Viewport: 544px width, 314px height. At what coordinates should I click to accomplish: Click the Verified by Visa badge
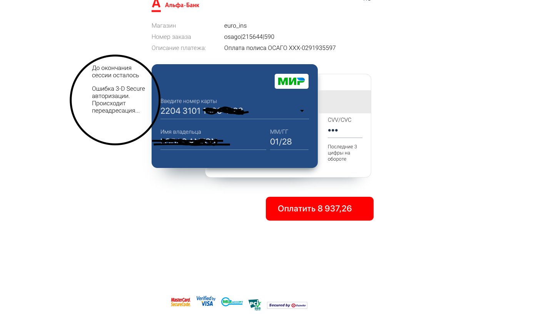pos(206,301)
